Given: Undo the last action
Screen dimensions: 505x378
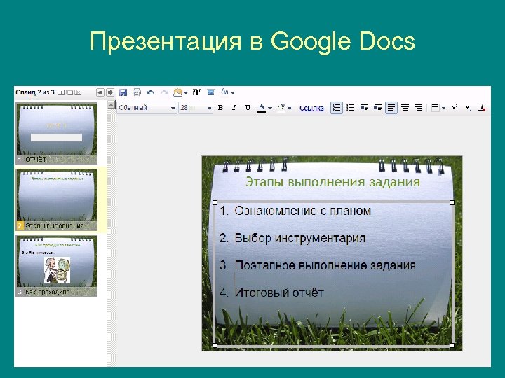Looking at the screenshot, I should point(150,92).
